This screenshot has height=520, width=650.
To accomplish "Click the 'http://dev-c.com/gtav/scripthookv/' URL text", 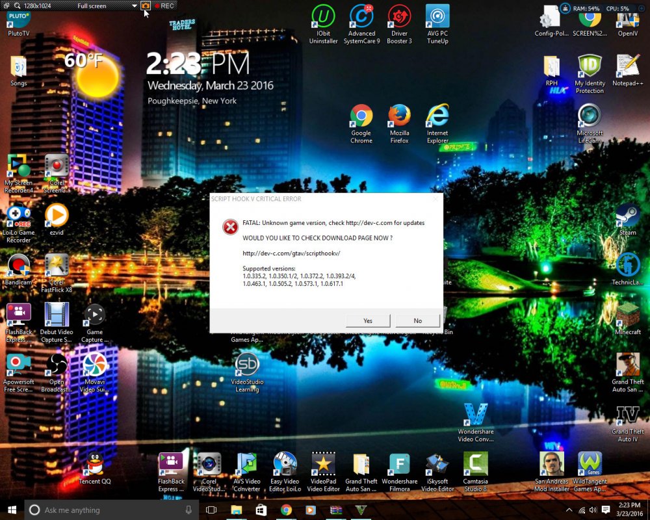I will (x=291, y=253).
